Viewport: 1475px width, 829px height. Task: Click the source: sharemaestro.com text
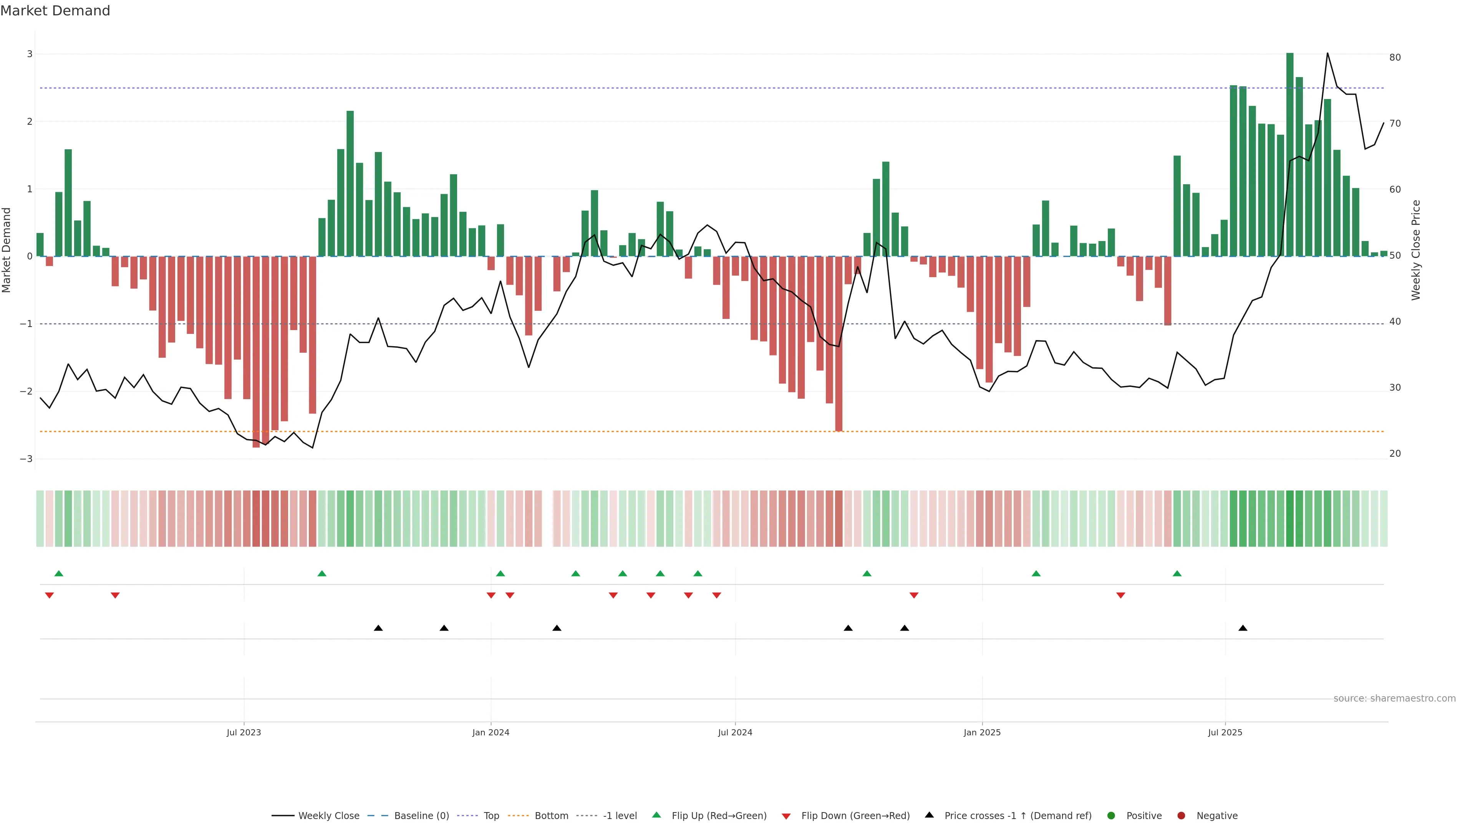[x=1394, y=699]
